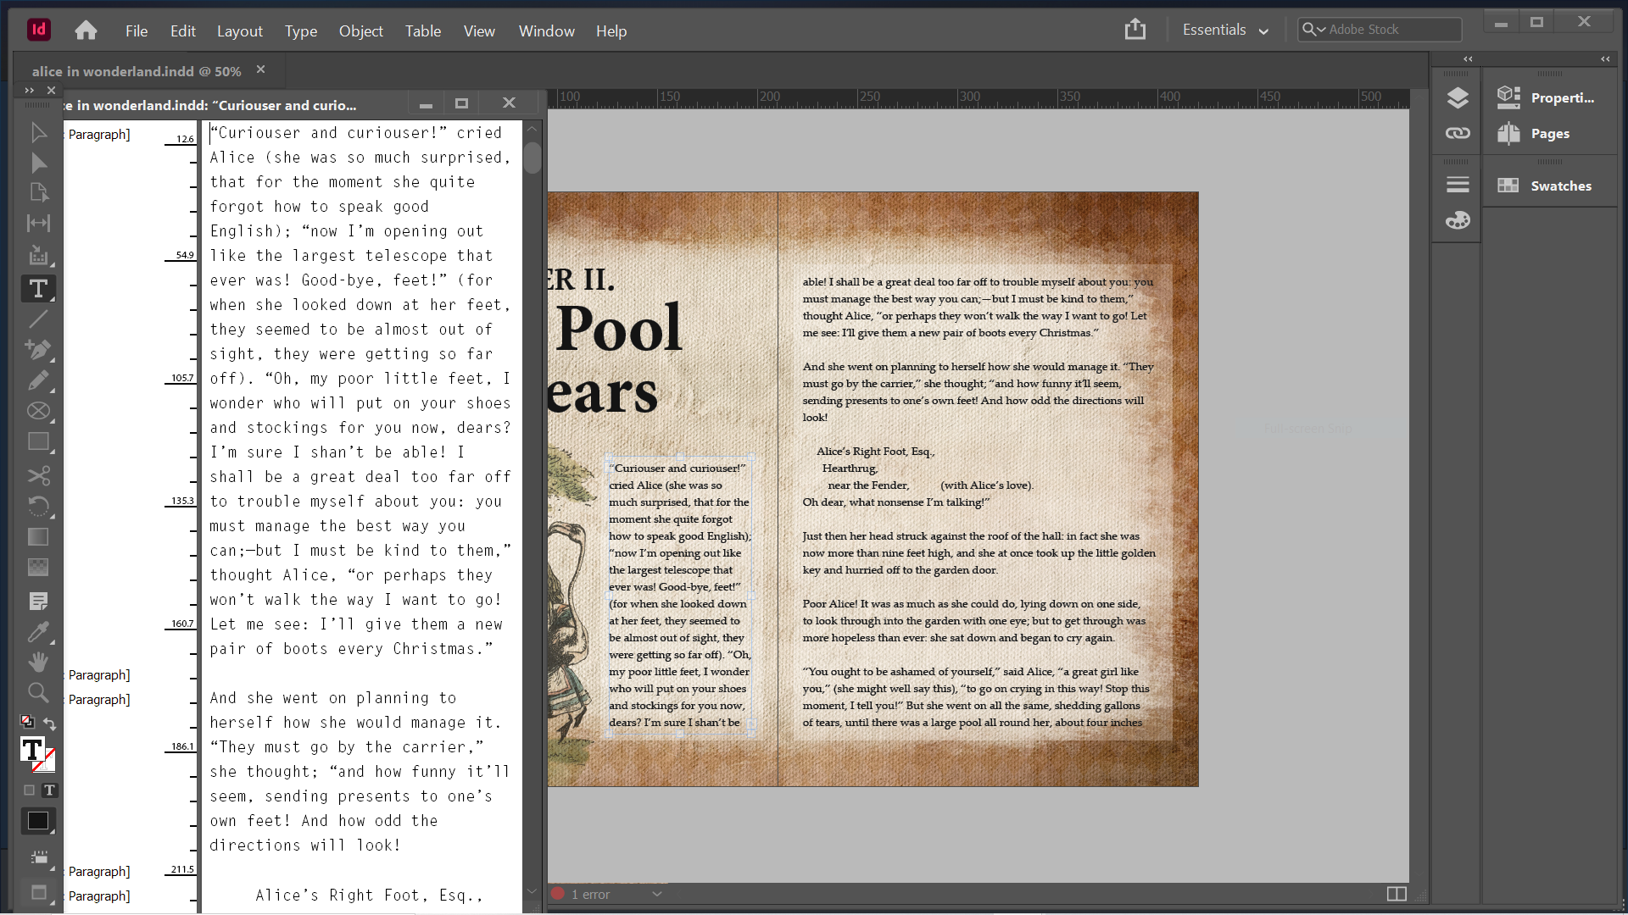Image resolution: width=1628 pixels, height=915 pixels.
Task: Pick the Eyedropper tool
Action: tap(38, 632)
